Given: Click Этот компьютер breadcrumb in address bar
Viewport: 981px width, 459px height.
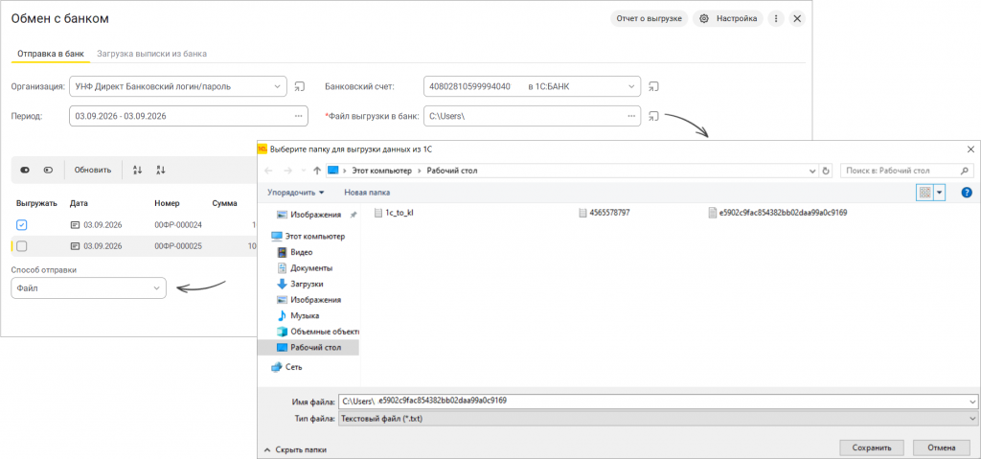Looking at the screenshot, I should point(381,171).
